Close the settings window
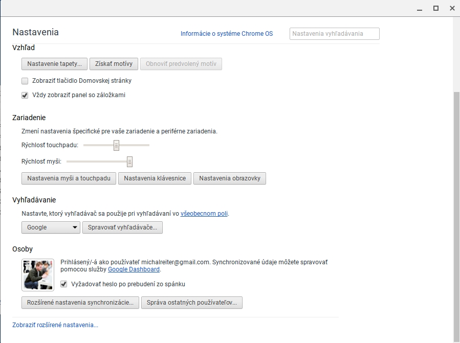The height and width of the screenshot is (343, 460). (452, 8)
